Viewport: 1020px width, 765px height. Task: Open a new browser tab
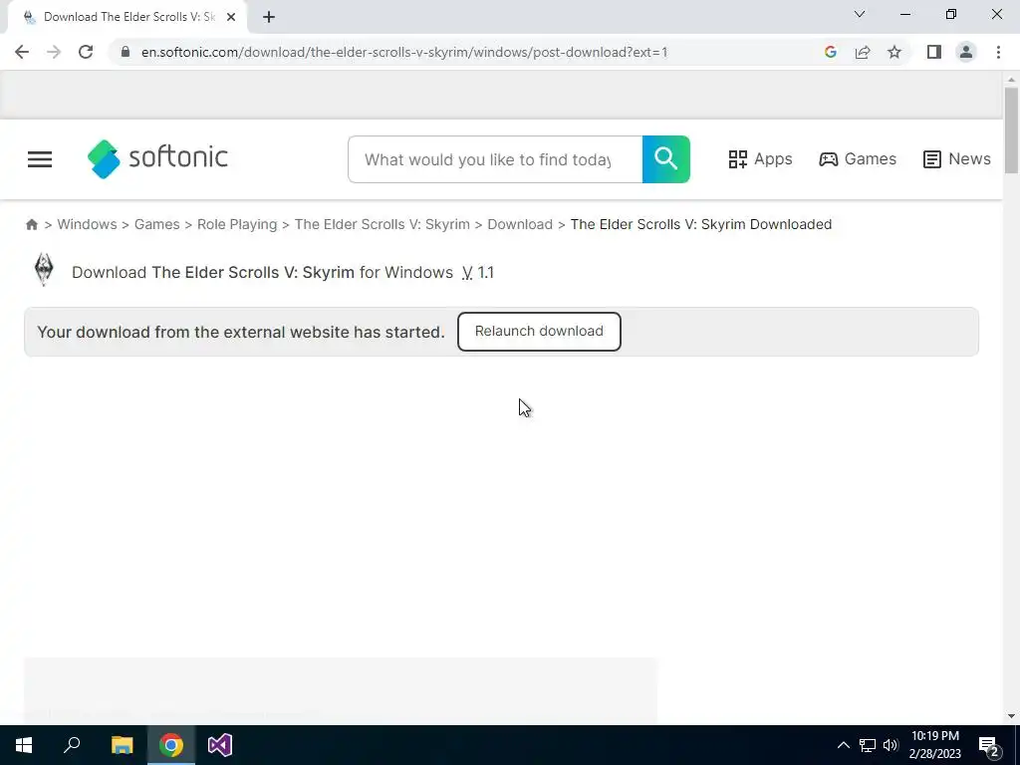pos(269,17)
